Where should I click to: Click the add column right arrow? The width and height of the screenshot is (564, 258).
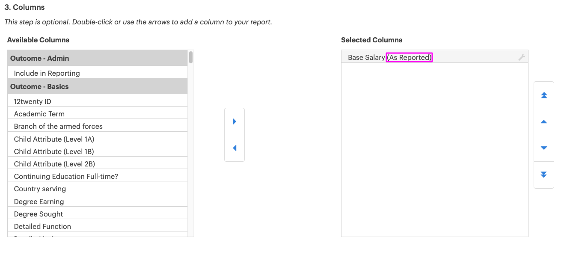point(234,122)
